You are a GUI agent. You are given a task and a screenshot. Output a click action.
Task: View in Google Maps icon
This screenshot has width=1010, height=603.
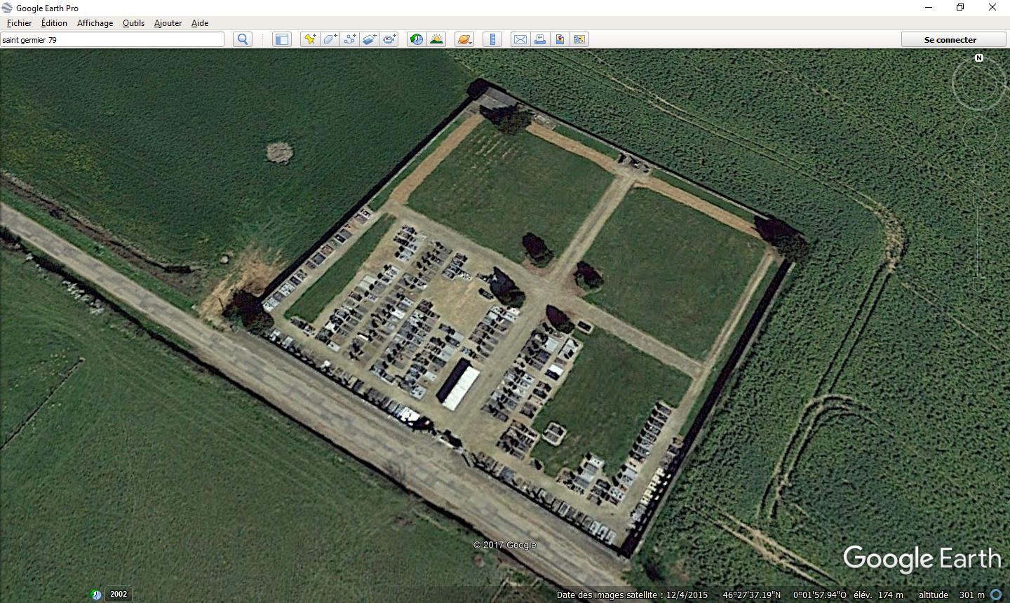pos(579,39)
